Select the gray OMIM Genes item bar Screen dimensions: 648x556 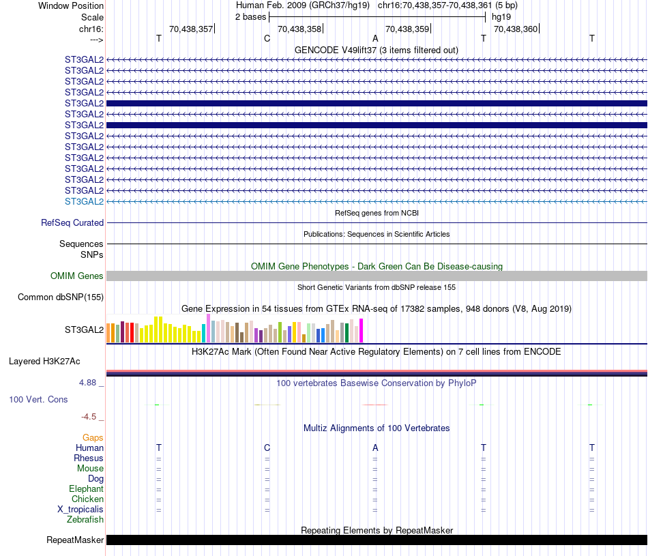[377, 276]
